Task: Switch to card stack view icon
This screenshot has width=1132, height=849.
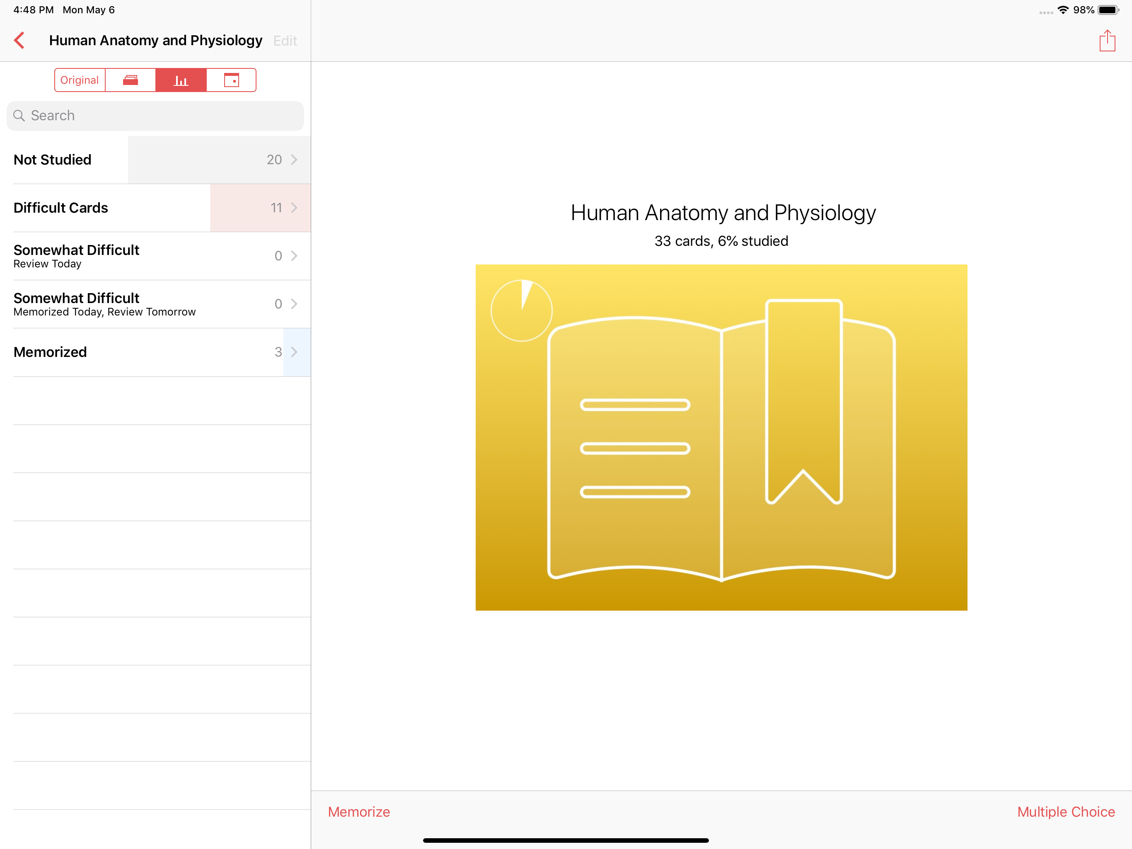Action: click(x=131, y=80)
